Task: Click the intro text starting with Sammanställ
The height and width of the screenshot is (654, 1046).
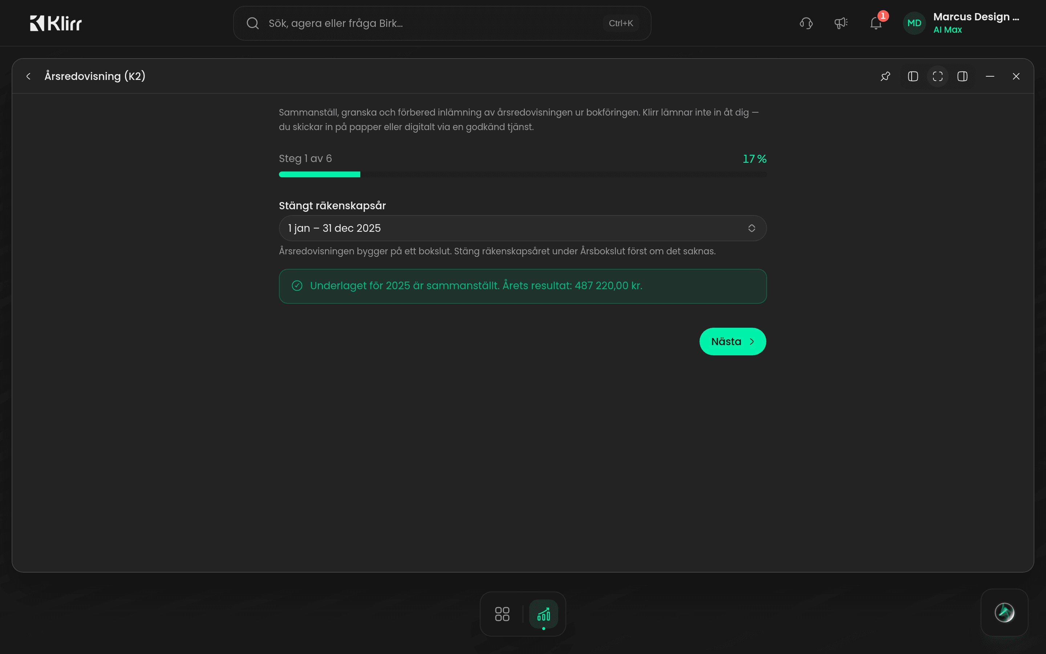Action: point(519,120)
